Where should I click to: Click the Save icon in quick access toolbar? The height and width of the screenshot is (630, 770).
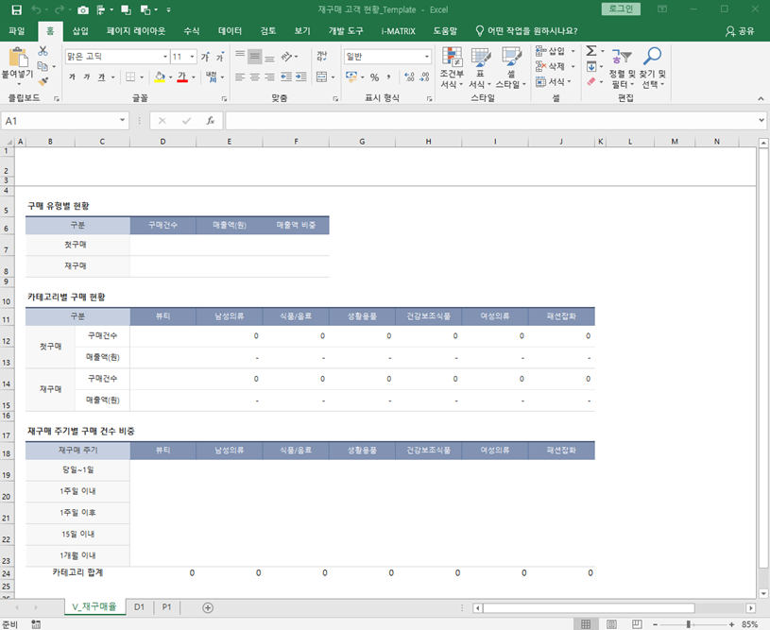click(16, 9)
